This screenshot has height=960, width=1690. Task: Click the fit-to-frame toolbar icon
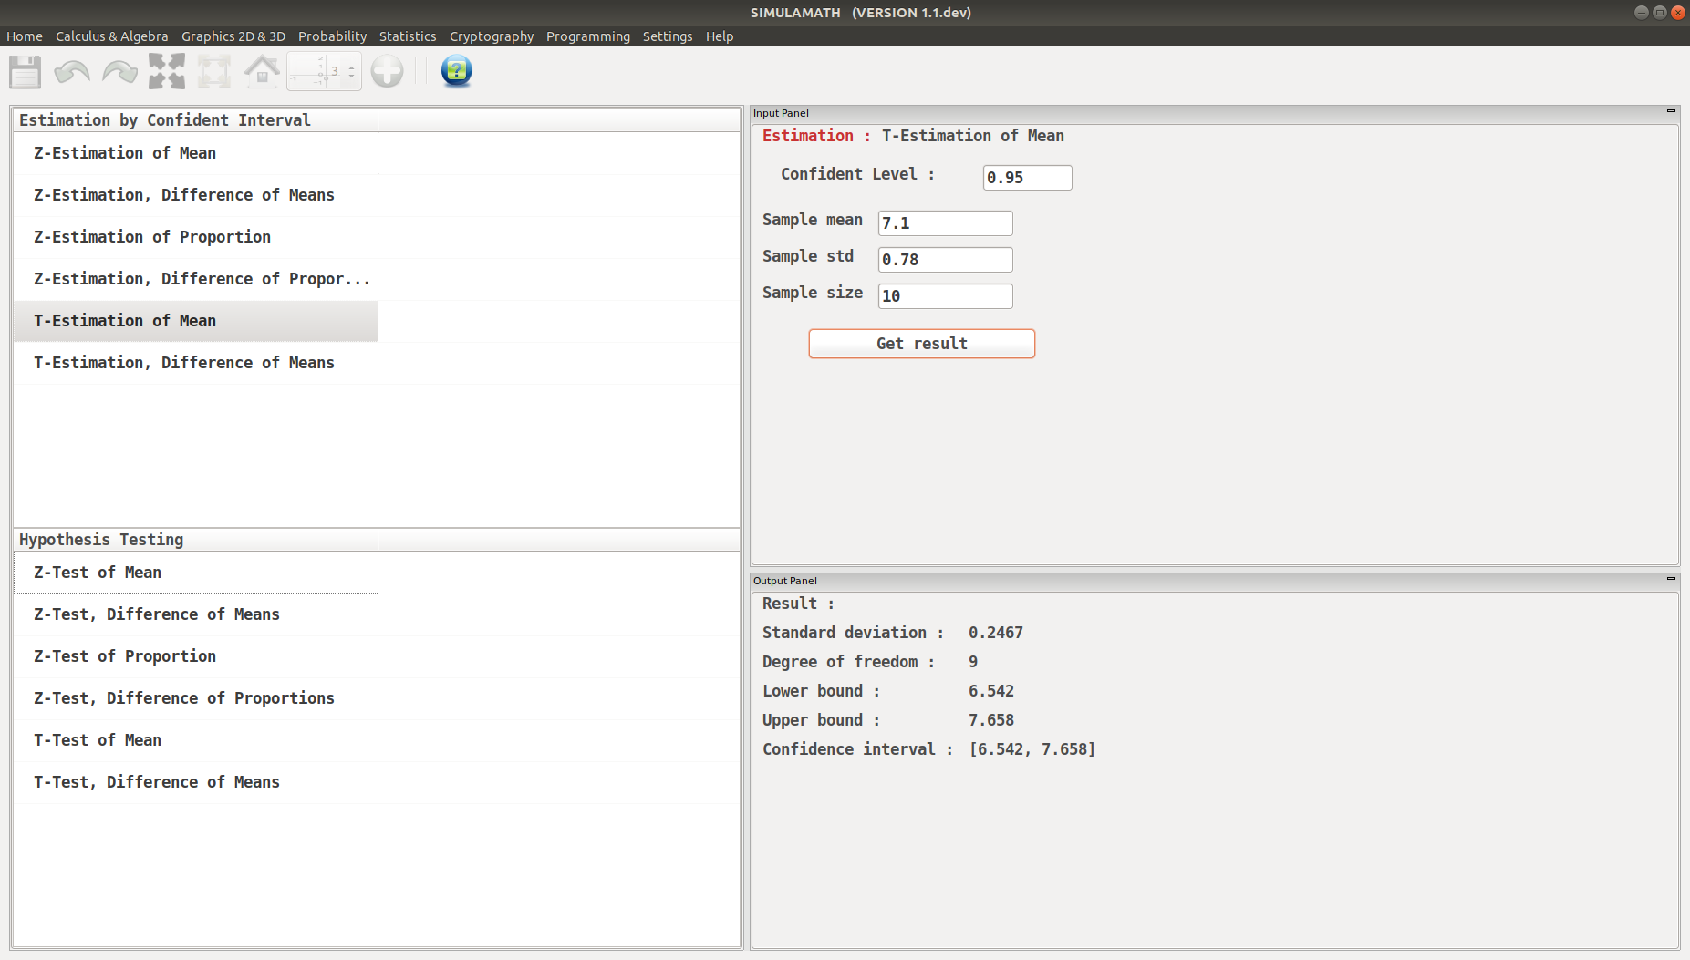[214, 71]
